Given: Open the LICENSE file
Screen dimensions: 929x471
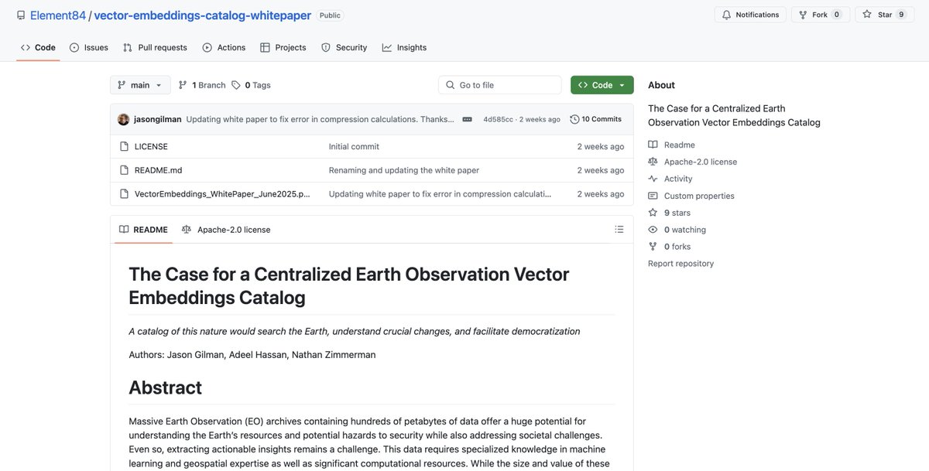Looking at the screenshot, I should tap(151, 146).
